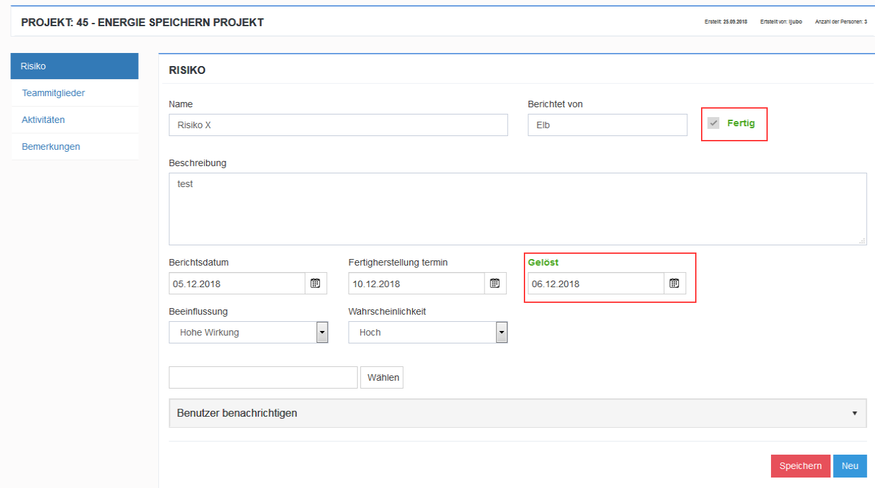Open the Wahrscheinlichkeit dropdown
875x488 pixels.
click(x=502, y=332)
